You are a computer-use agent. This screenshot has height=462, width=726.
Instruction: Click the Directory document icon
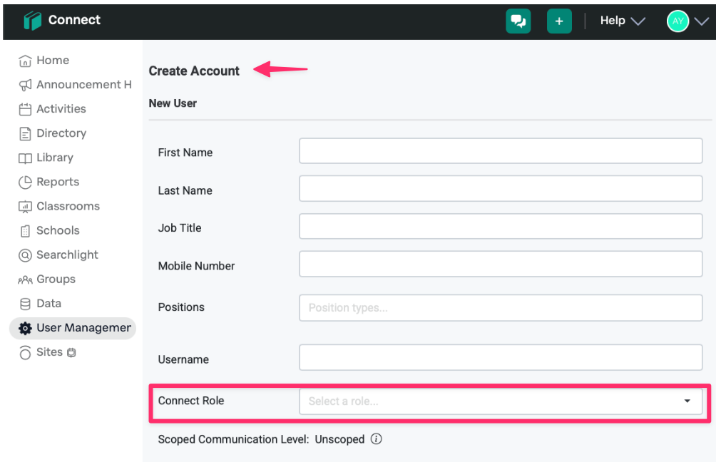(25, 134)
